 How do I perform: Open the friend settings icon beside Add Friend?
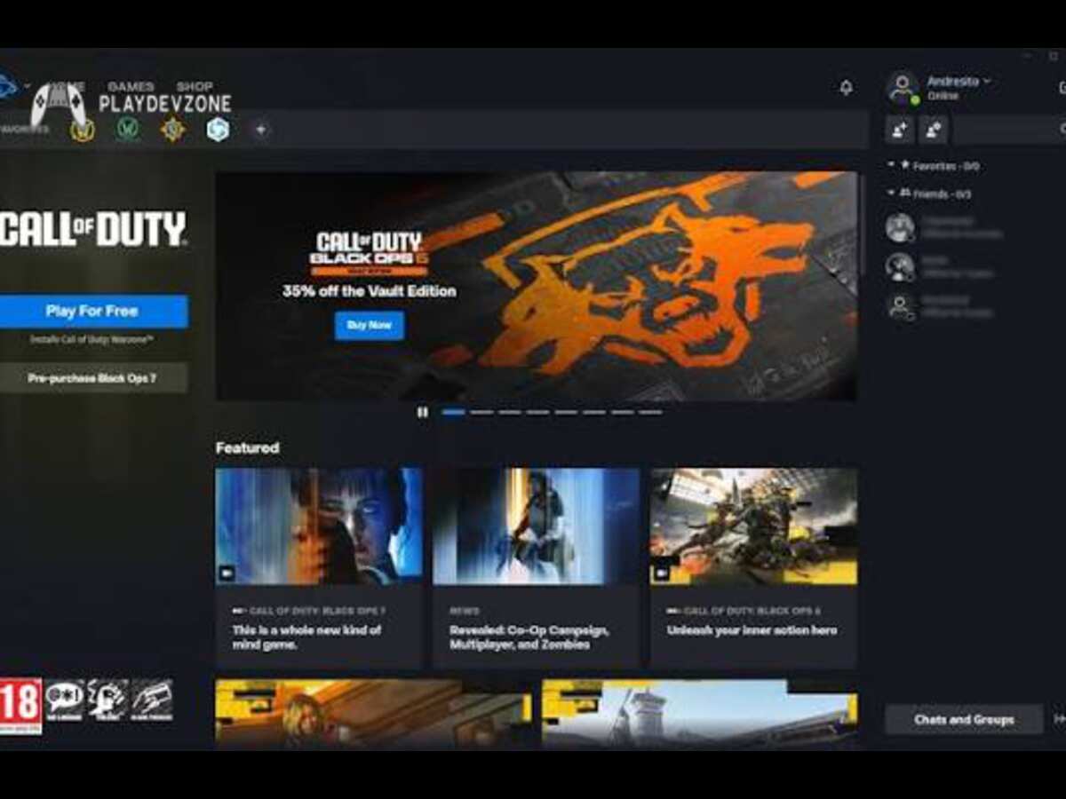coord(933,130)
